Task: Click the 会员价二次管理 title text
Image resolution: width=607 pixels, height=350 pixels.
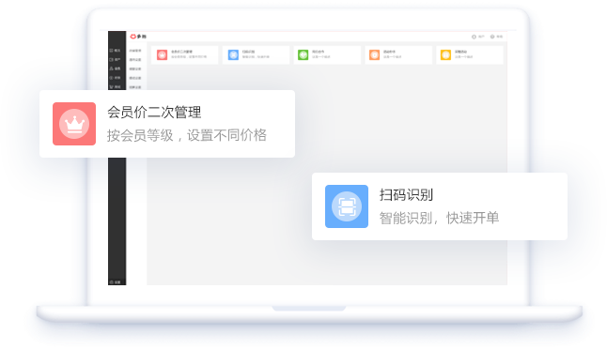Action: (x=154, y=113)
